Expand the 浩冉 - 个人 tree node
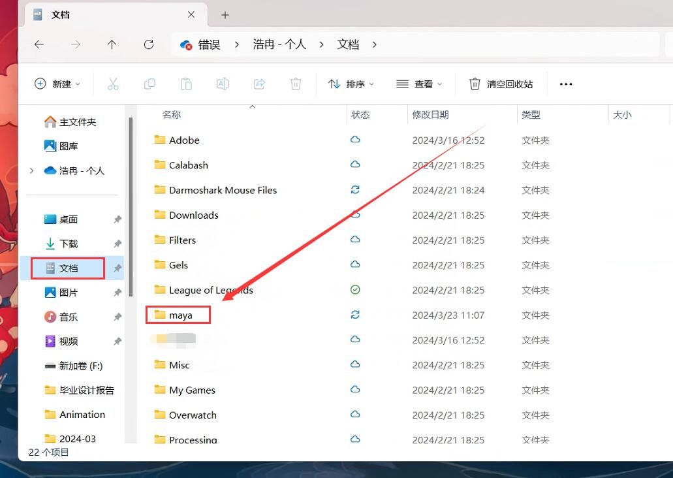The image size is (673, 478). (x=31, y=170)
